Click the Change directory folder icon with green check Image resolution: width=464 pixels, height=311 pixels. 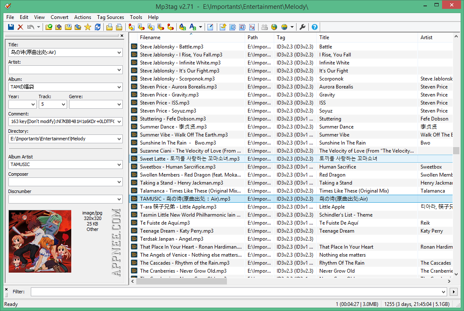[49, 27]
